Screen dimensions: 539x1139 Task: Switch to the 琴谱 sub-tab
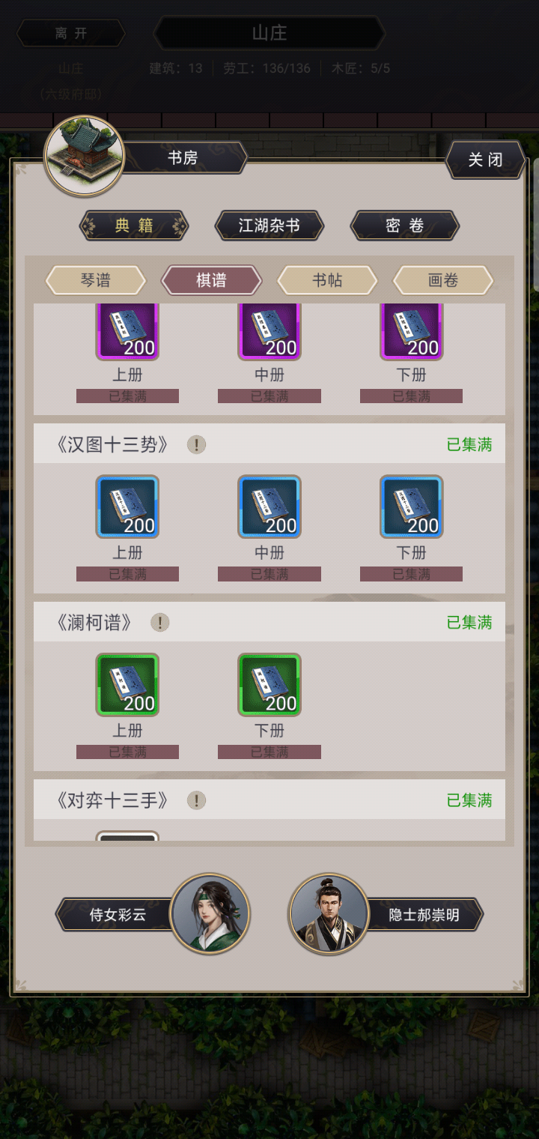tap(96, 280)
